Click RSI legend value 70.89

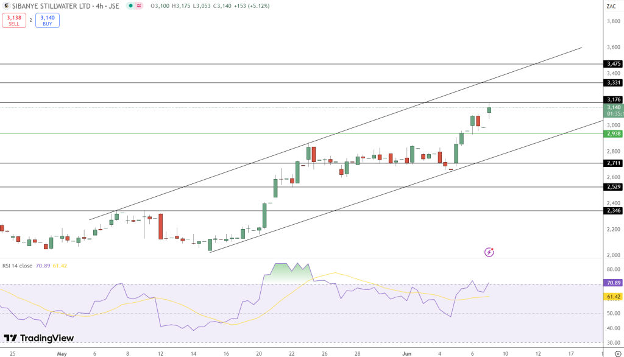coord(43,266)
